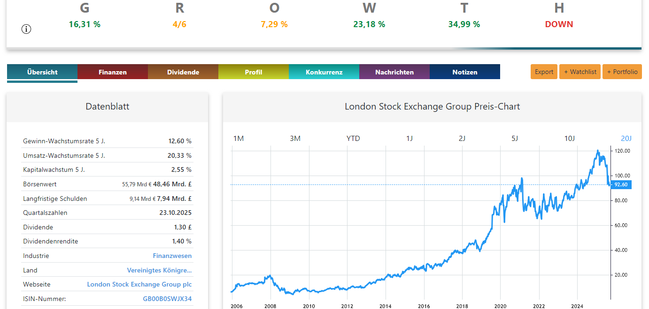Viewport: 649px width, 309px height.
Task: Select the YTD chart range
Action: coord(353,138)
